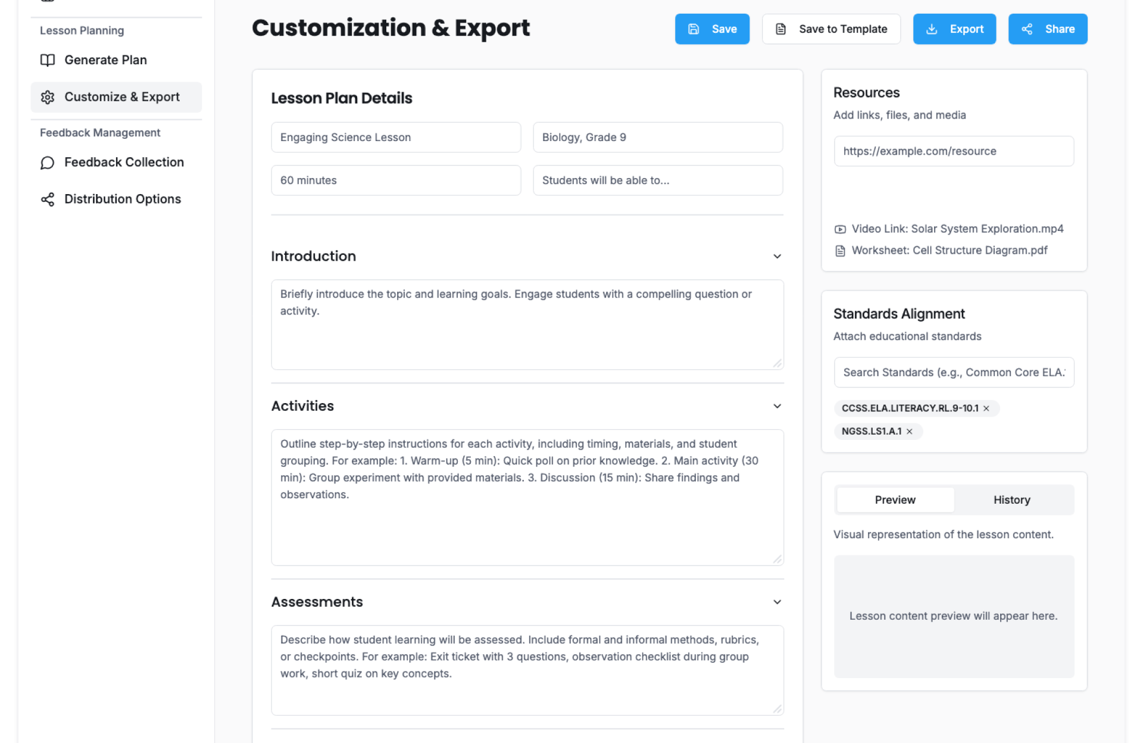Click the share icon beside Distribution Options

tap(48, 199)
